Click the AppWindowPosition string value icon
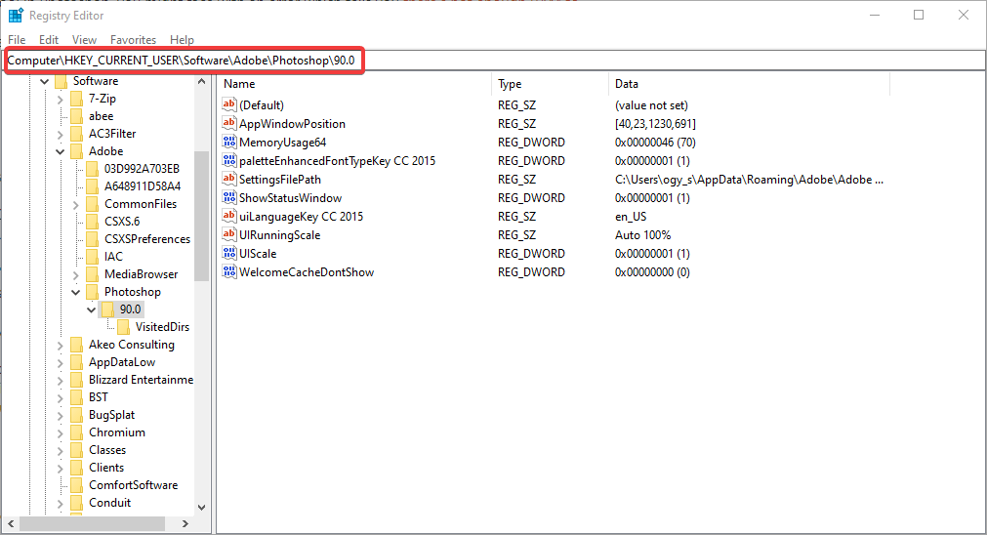The image size is (987, 535). click(229, 123)
